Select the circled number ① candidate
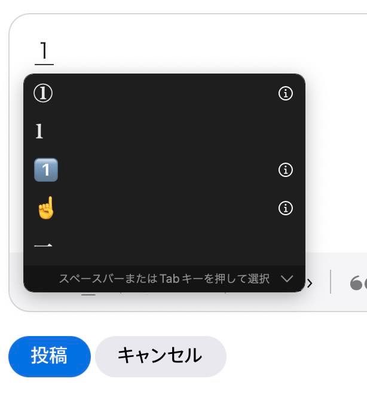The image size is (367, 409). (43, 93)
